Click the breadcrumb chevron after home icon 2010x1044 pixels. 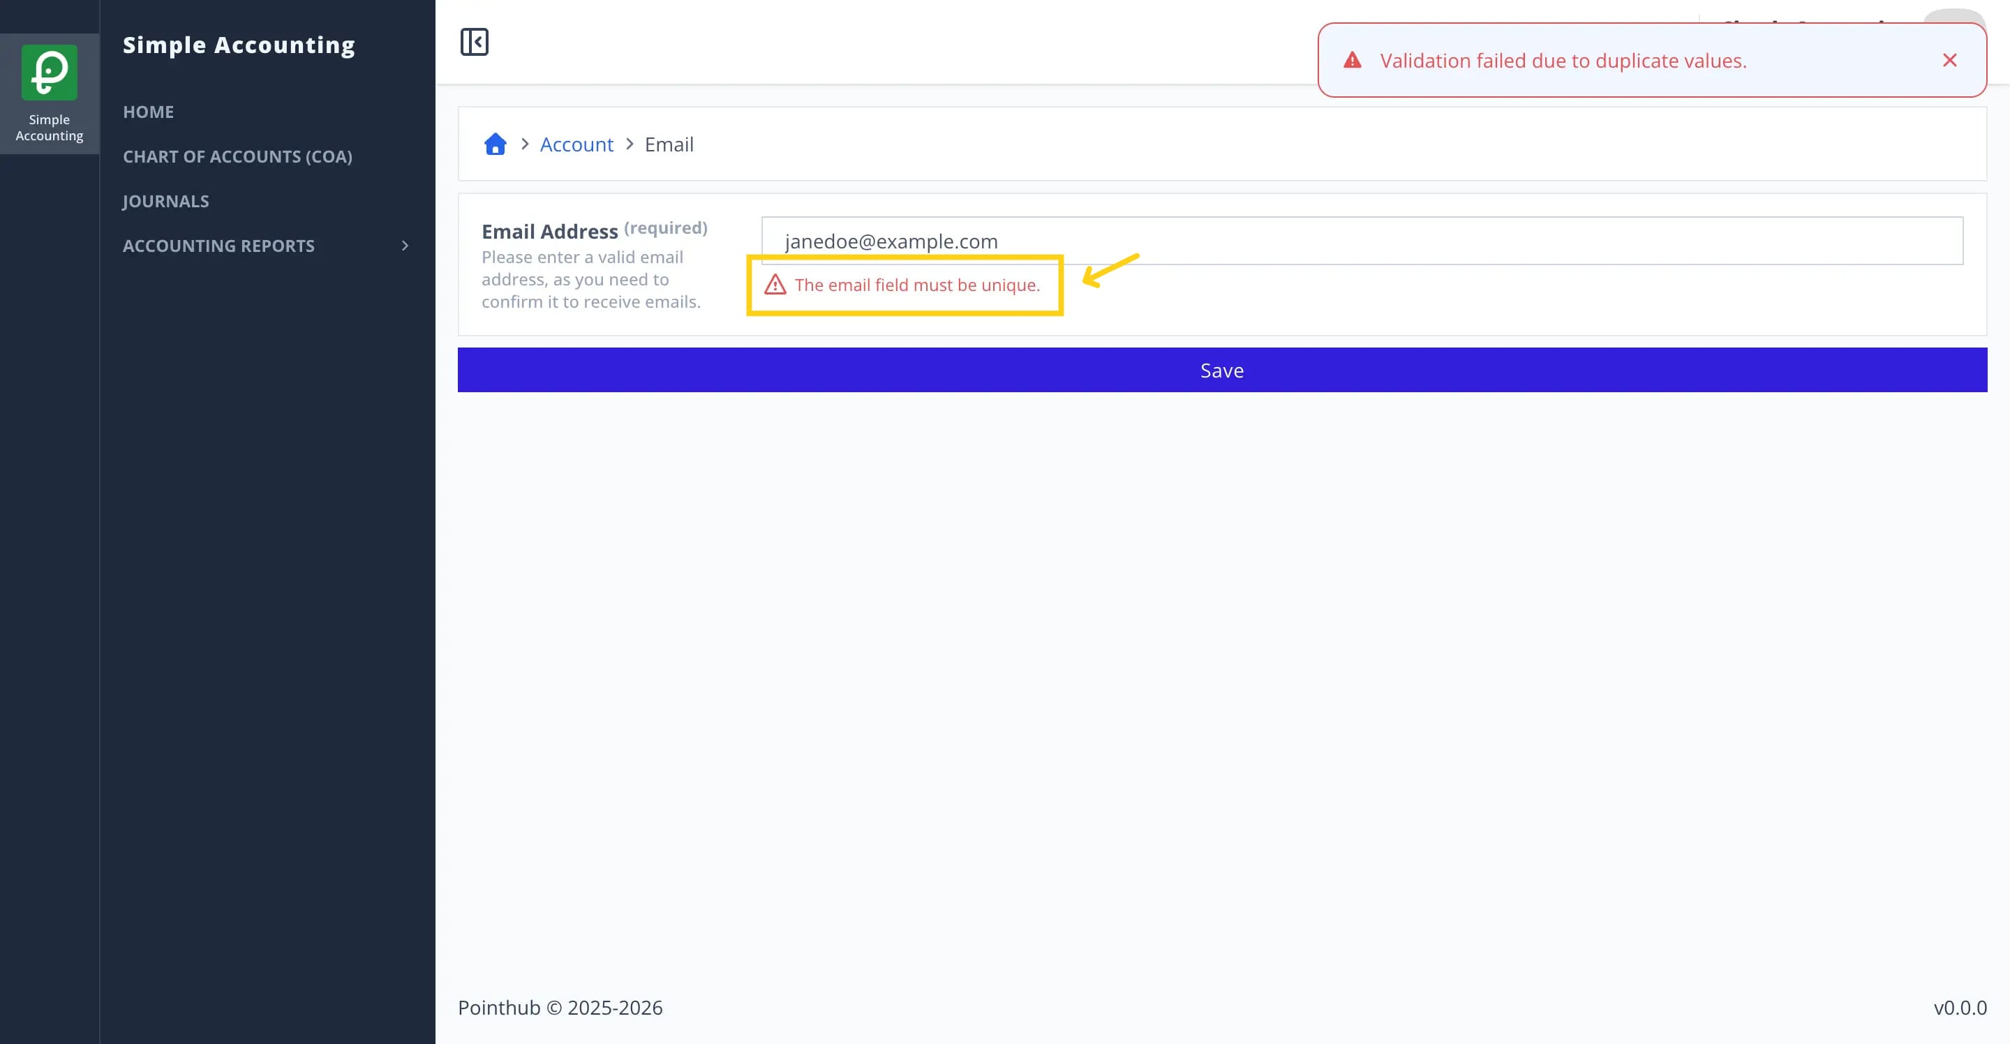[x=524, y=144]
